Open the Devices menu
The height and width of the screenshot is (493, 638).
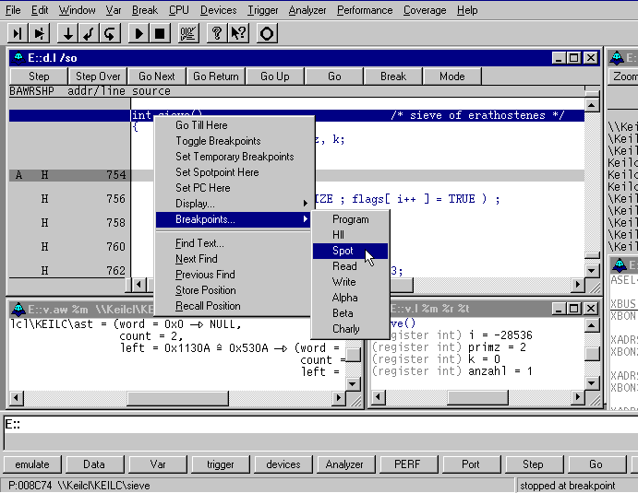pyautogui.click(x=218, y=10)
